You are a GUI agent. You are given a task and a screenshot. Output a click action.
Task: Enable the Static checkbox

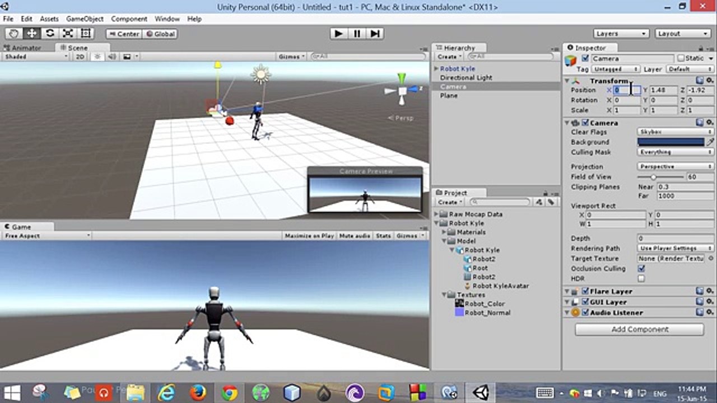[681, 58]
